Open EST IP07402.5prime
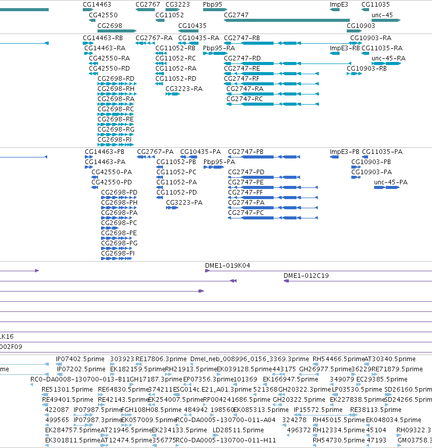 (x=80, y=359)
